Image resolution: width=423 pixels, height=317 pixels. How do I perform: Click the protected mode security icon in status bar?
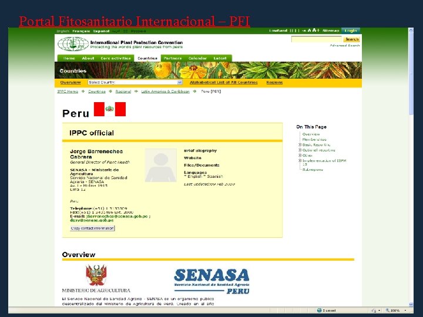[x=374, y=311]
